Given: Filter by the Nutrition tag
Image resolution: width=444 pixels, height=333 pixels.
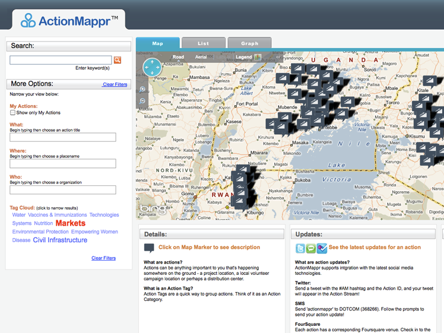Looking at the screenshot, I should coord(43,223).
